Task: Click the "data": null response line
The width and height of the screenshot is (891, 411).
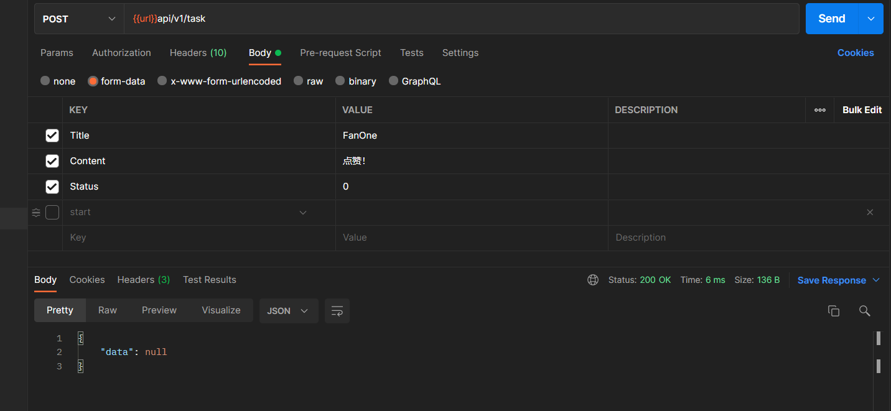Action: (x=134, y=353)
